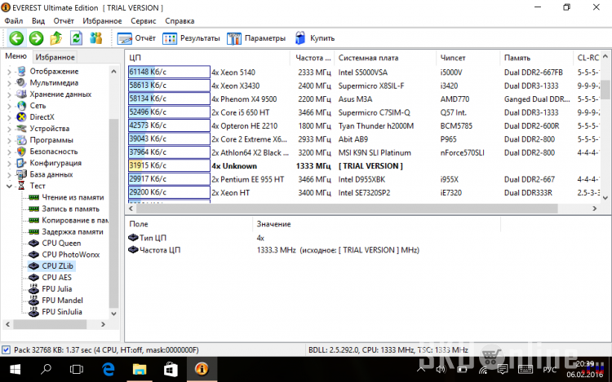Click the Значение column header
This screenshot has width=612, height=382.
pos(376,224)
